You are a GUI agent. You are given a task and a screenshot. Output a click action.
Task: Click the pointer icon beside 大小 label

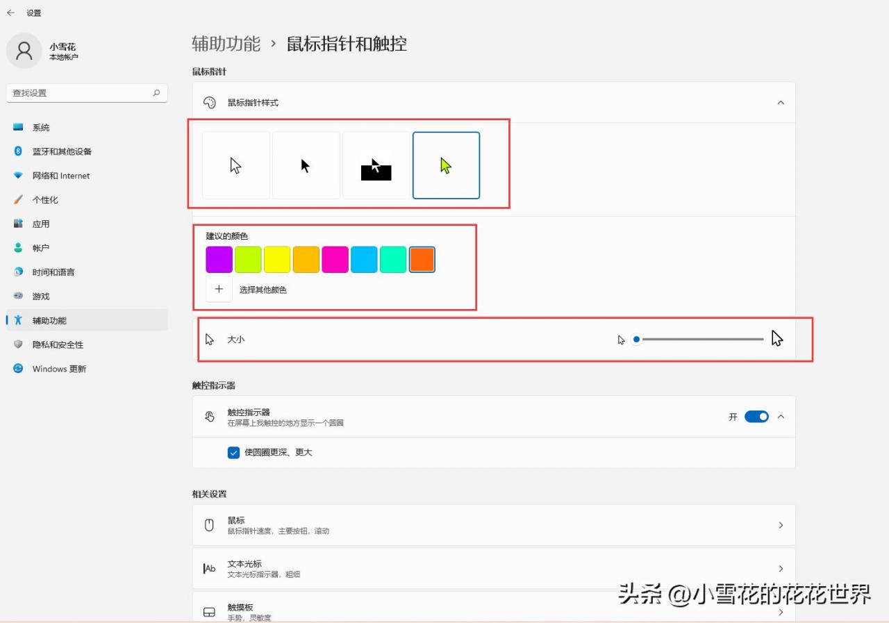(x=210, y=340)
